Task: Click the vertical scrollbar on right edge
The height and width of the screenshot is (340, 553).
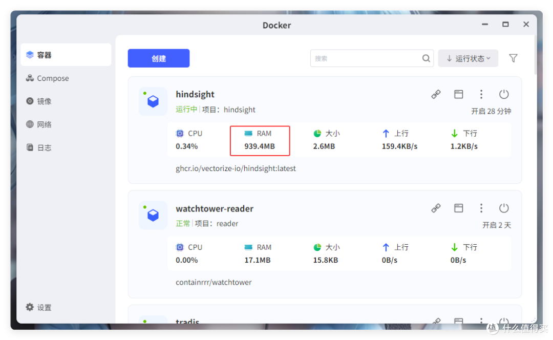Action: tap(536, 55)
